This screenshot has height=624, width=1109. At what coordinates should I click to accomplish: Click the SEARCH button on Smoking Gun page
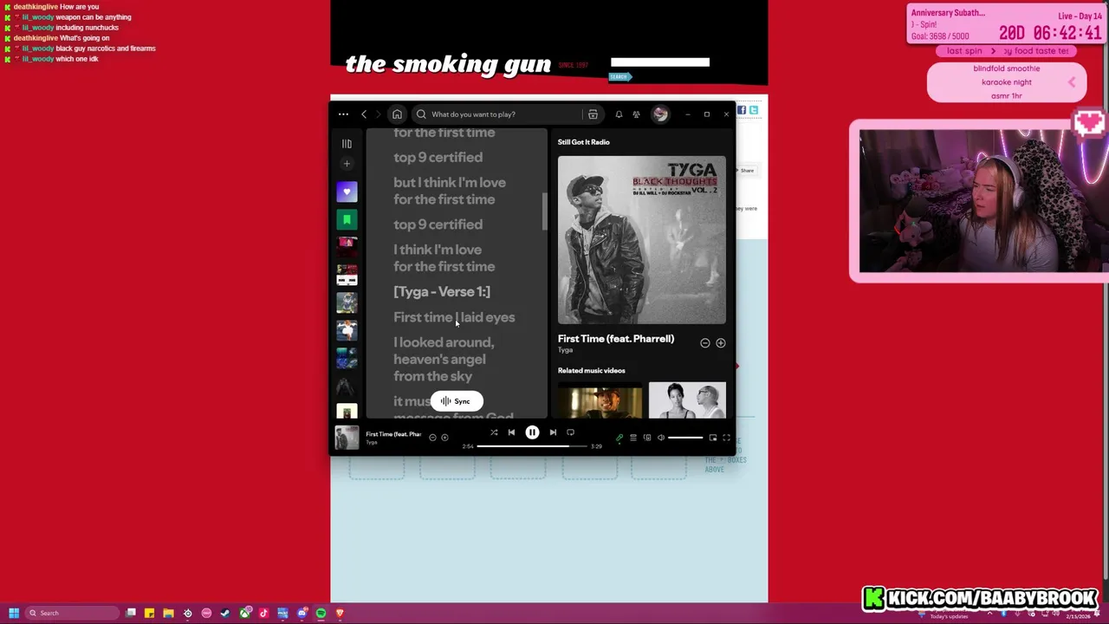(x=619, y=77)
